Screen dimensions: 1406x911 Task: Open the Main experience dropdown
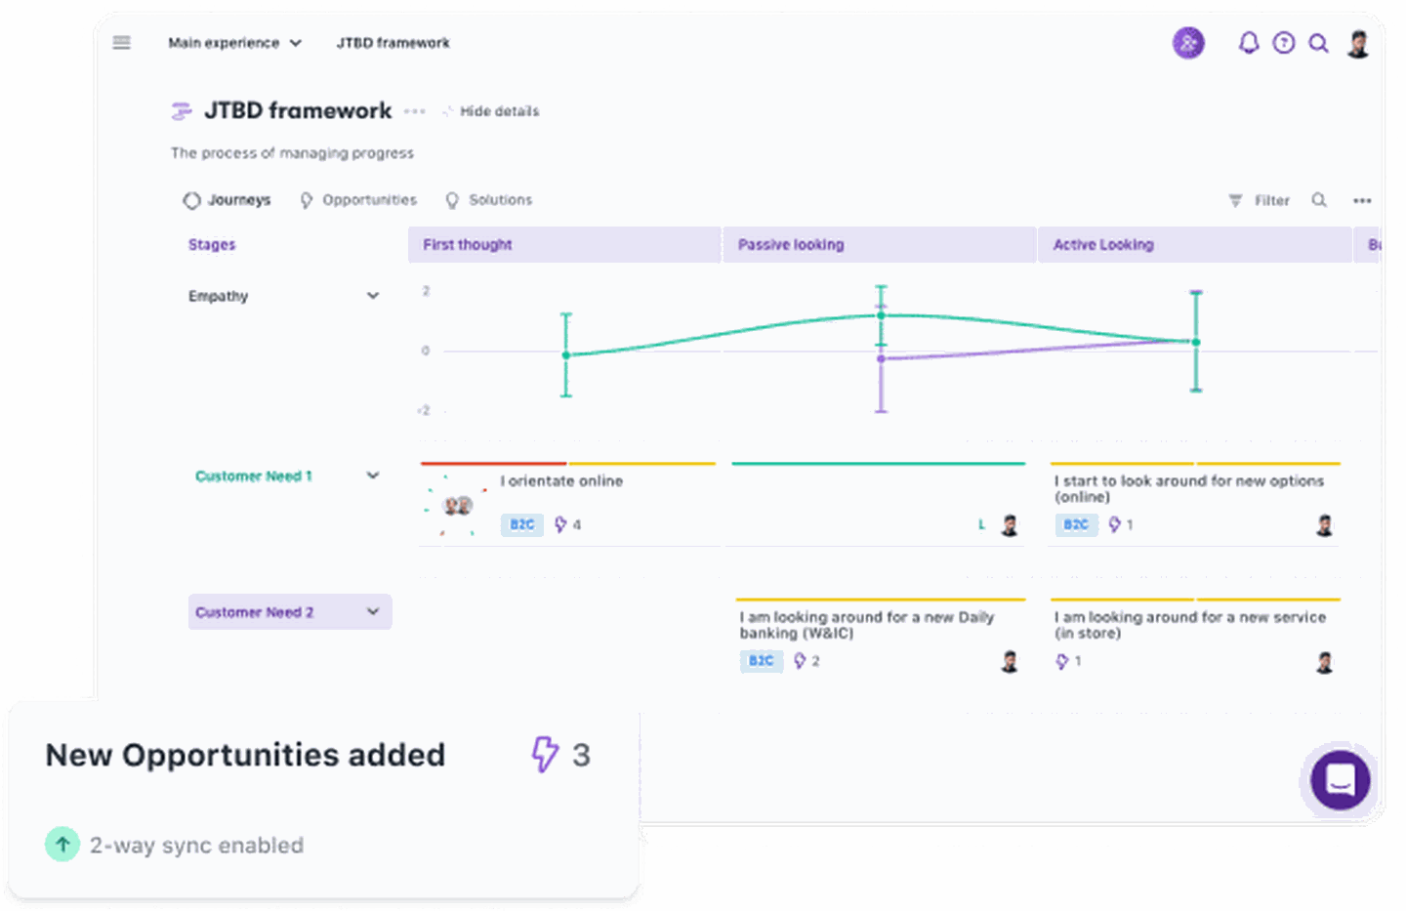pos(235,43)
